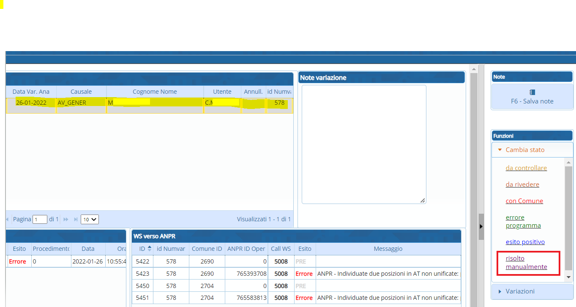Click the notes textarea resize grip
The image size is (576, 307).
[x=423, y=201]
